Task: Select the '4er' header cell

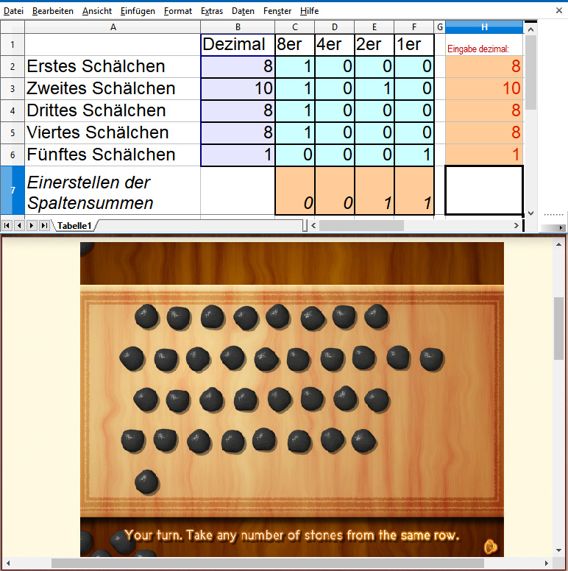Action: click(334, 44)
